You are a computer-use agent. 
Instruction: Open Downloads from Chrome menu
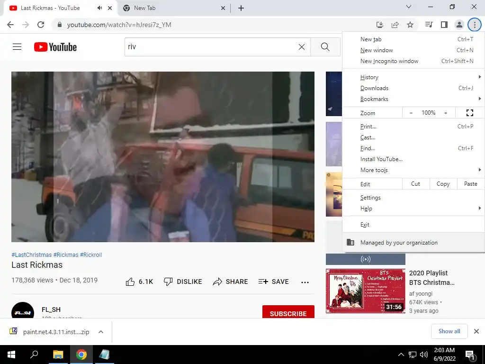pos(413,88)
